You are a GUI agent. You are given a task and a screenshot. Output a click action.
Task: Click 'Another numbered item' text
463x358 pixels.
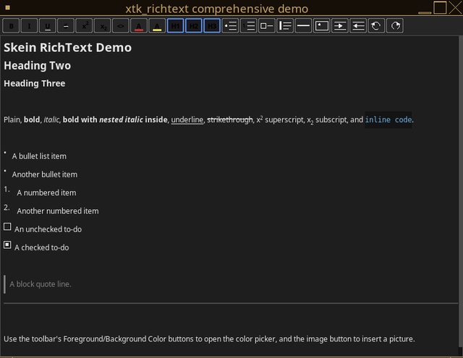click(58, 211)
